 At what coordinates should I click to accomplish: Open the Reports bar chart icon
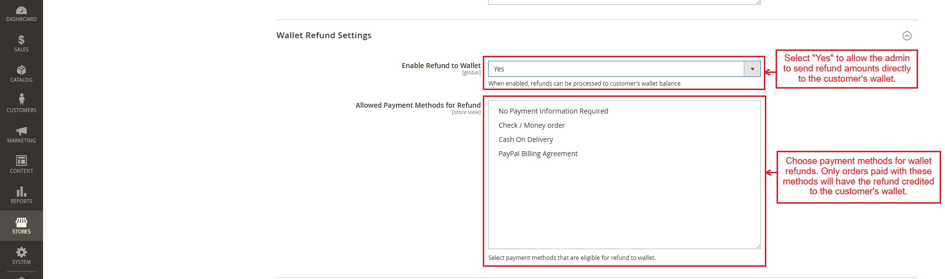[22, 191]
